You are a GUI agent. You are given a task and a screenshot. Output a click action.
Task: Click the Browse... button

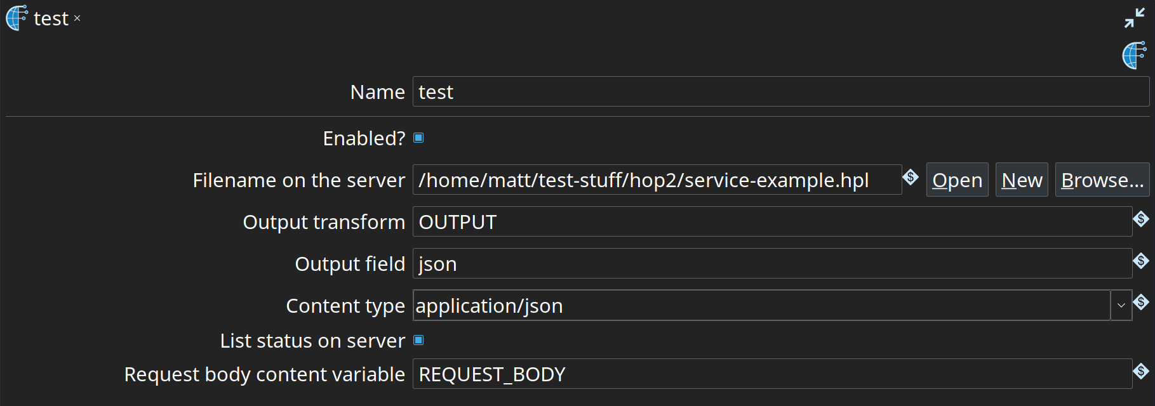[x=1102, y=180]
